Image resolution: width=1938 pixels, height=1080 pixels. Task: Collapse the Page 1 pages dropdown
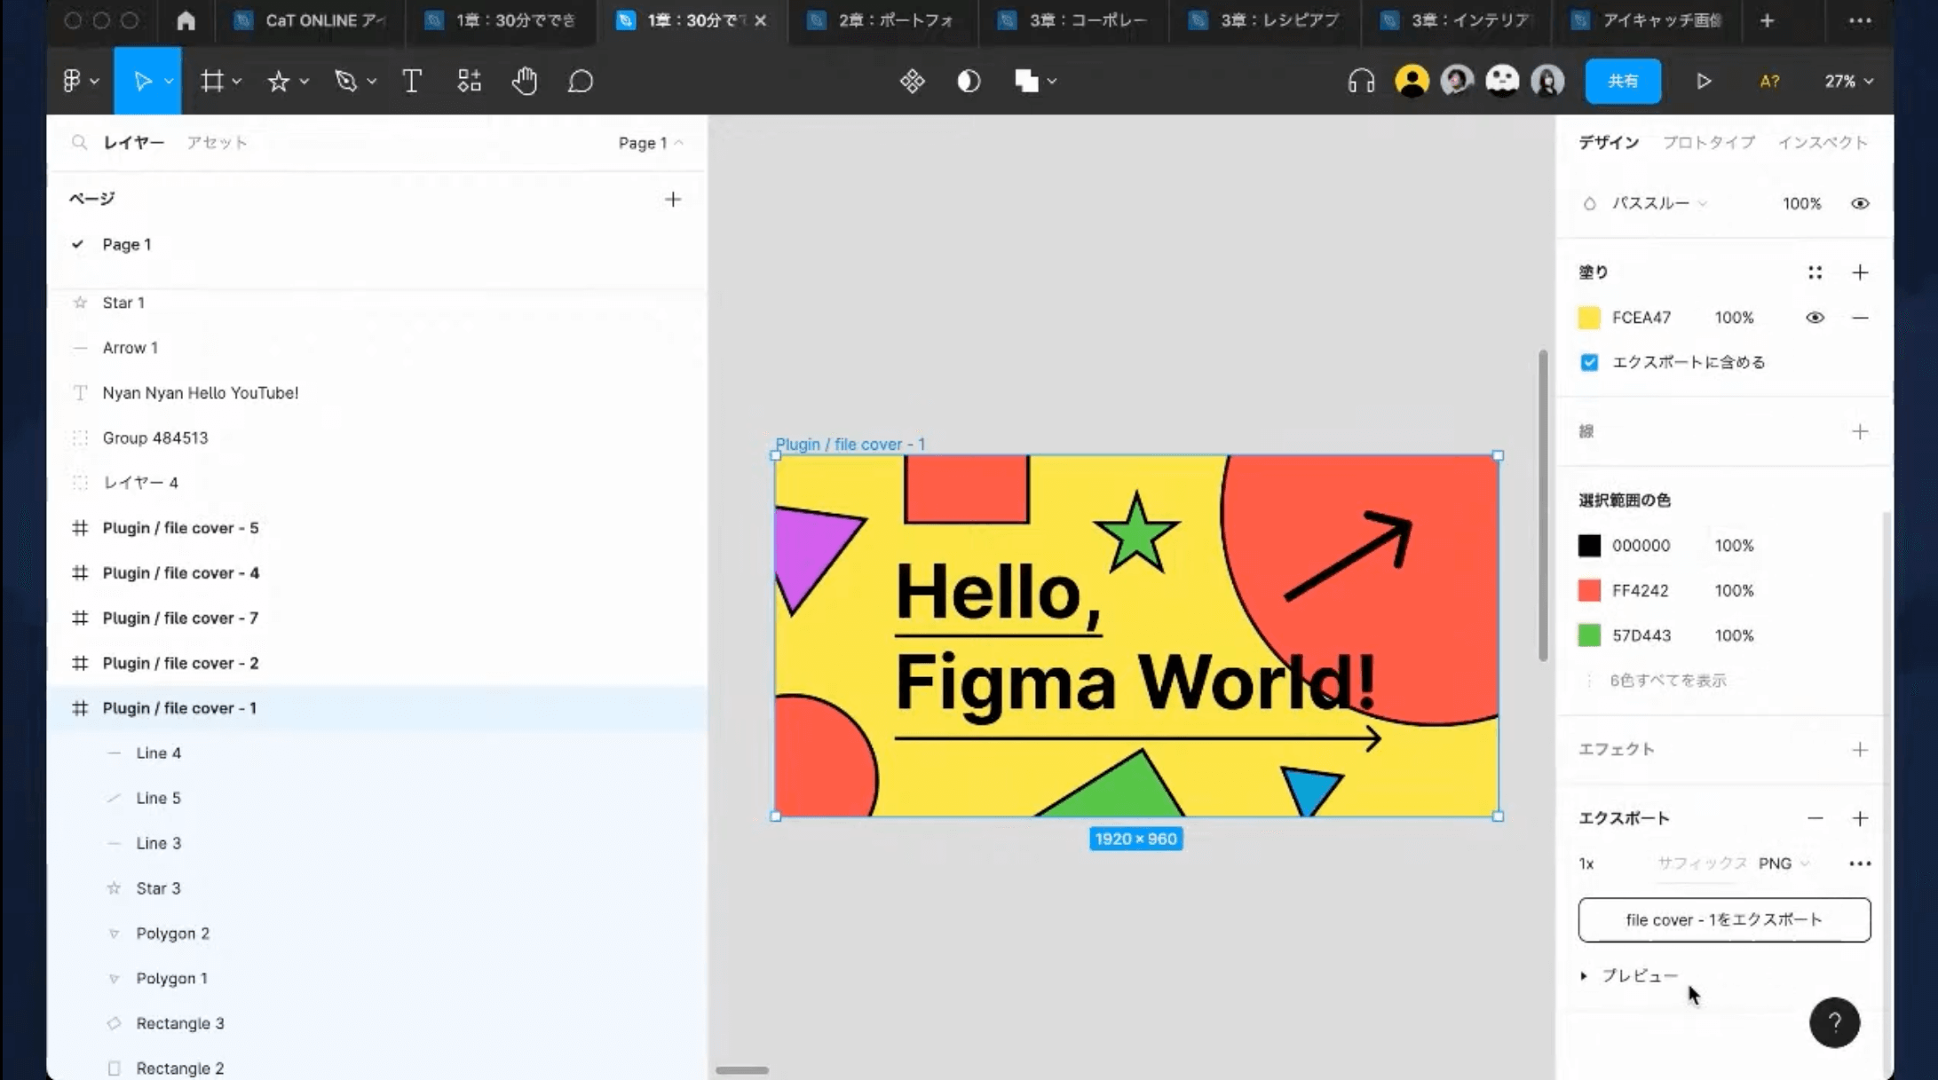click(651, 143)
